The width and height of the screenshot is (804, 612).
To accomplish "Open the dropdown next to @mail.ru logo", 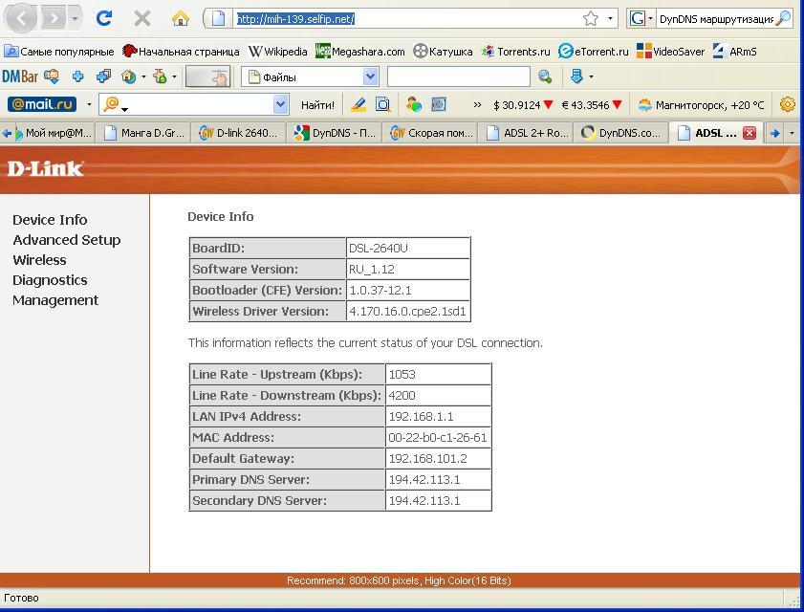I will pos(89,104).
